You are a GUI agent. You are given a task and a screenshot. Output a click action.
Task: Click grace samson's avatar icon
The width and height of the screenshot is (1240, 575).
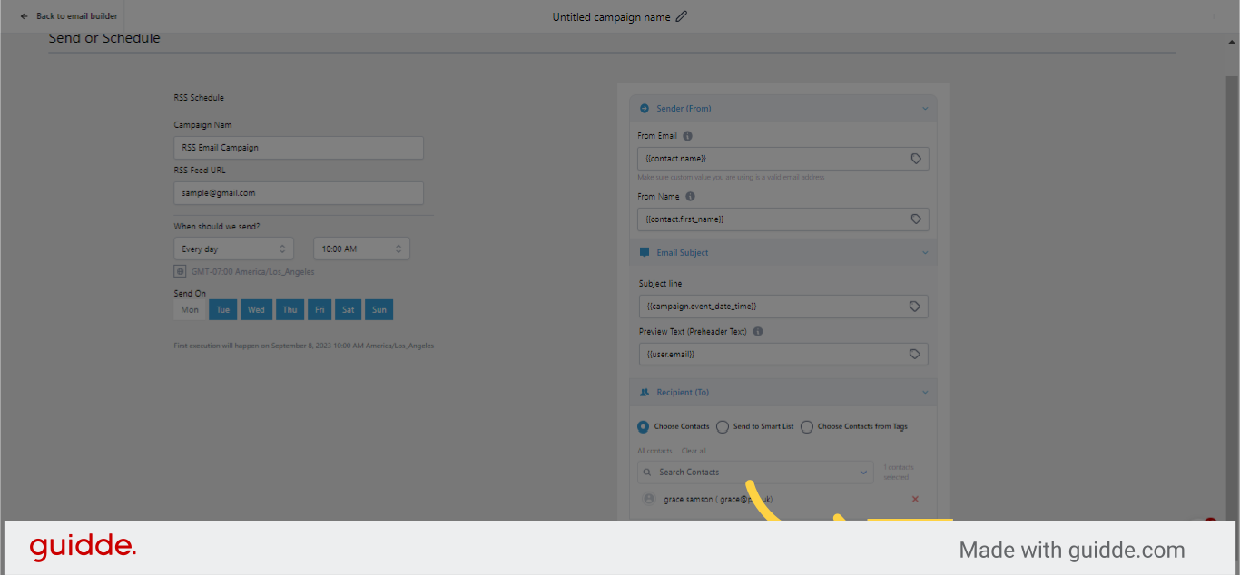tap(649, 499)
